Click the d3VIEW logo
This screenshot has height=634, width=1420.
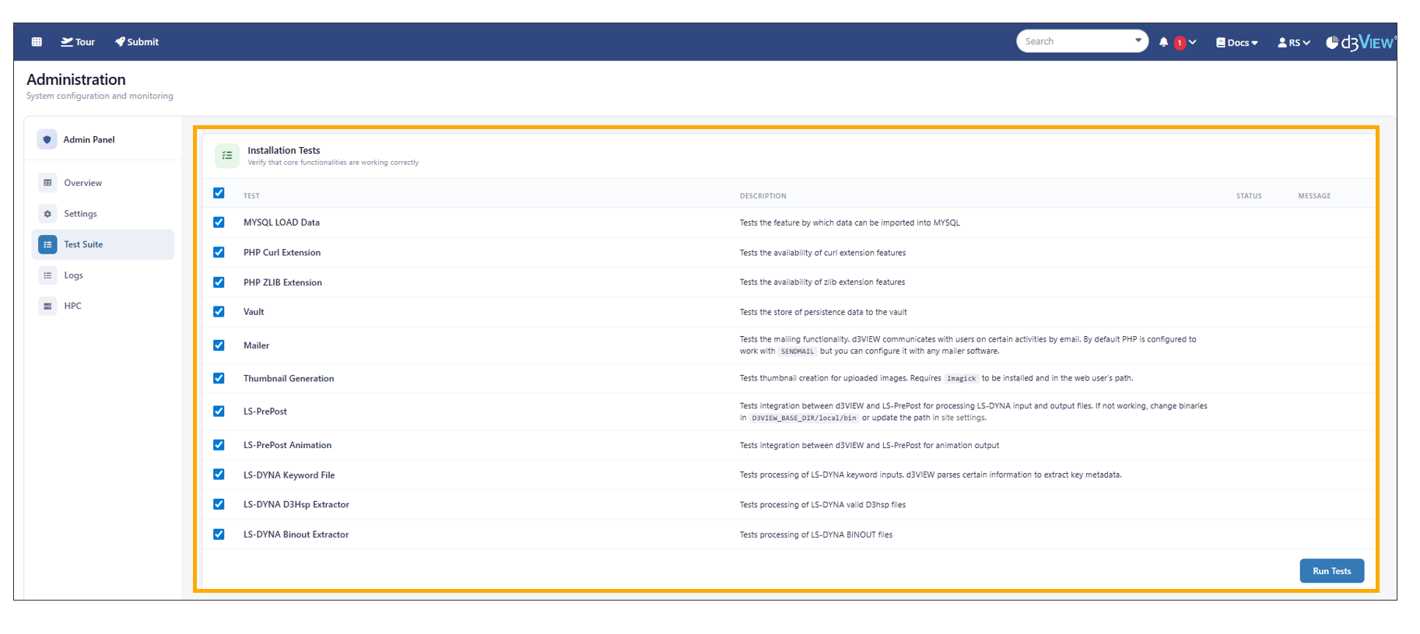click(1360, 42)
